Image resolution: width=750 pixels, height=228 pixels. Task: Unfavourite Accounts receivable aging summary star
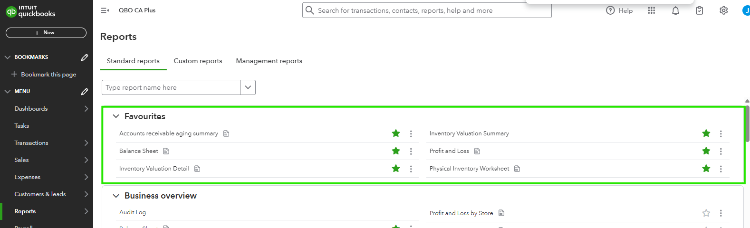[x=396, y=133]
